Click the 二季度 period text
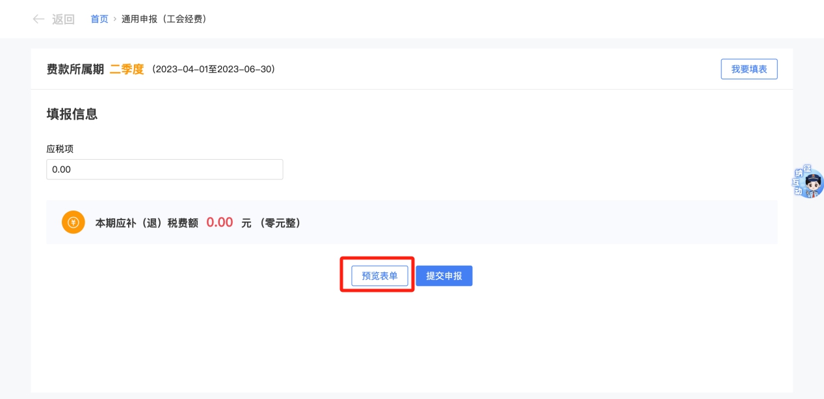Viewport: 824px width, 399px height. [x=126, y=69]
